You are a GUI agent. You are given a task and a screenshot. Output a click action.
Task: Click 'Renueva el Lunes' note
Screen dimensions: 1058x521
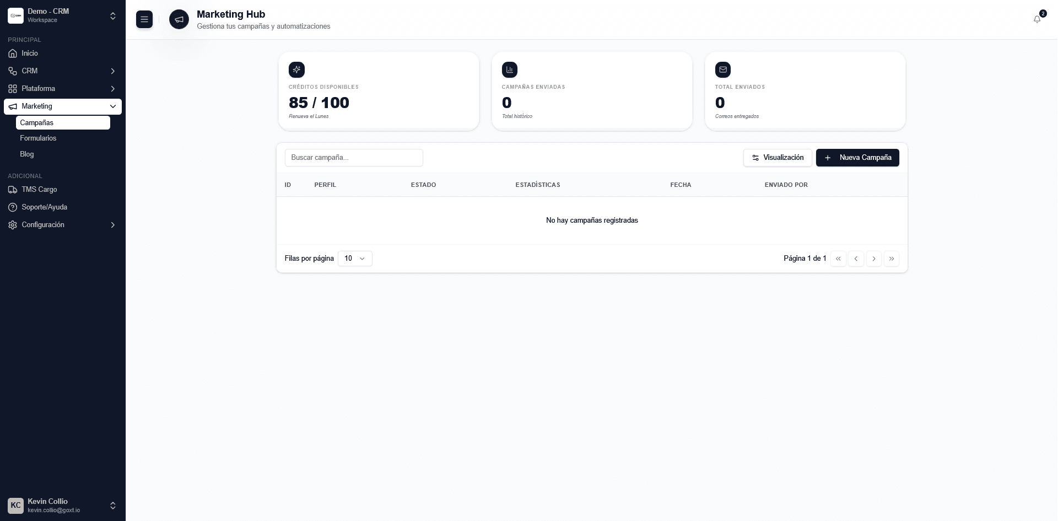pyautogui.click(x=309, y=116)
